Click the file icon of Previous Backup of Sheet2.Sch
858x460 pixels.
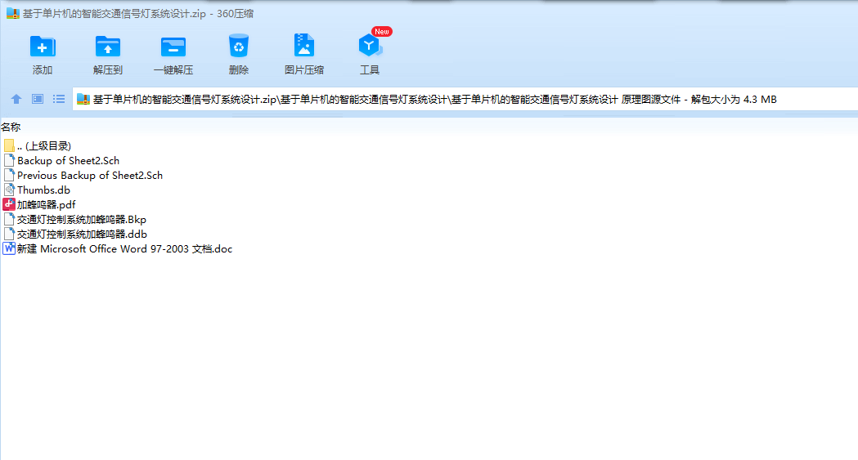pyautogui.click(x=9, y=176)
